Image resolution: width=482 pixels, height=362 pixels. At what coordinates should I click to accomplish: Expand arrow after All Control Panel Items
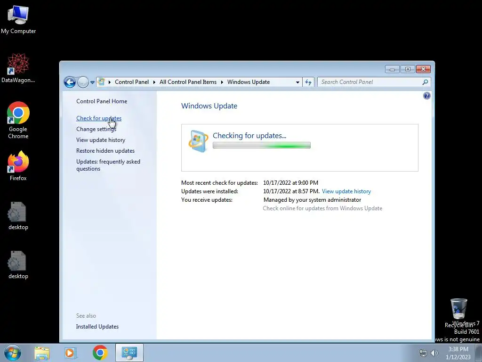pos(222,82)
